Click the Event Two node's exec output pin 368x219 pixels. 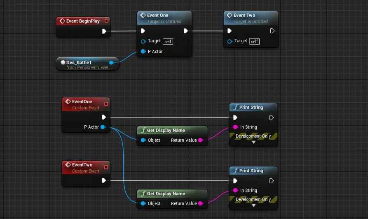coord(272,31)
